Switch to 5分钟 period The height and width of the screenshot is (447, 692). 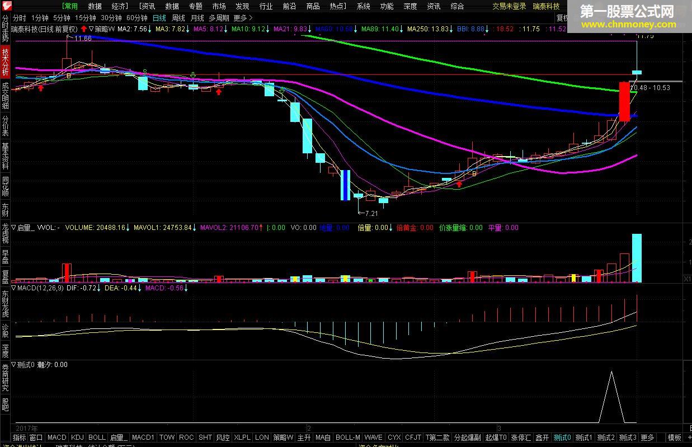(62, 18)
